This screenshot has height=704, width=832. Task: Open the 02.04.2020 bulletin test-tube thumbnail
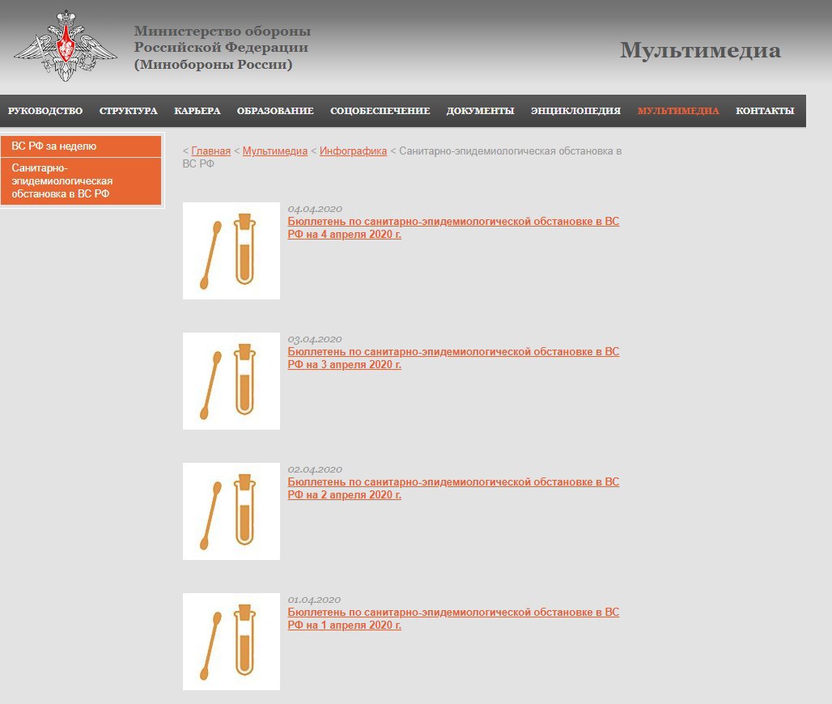231,511
